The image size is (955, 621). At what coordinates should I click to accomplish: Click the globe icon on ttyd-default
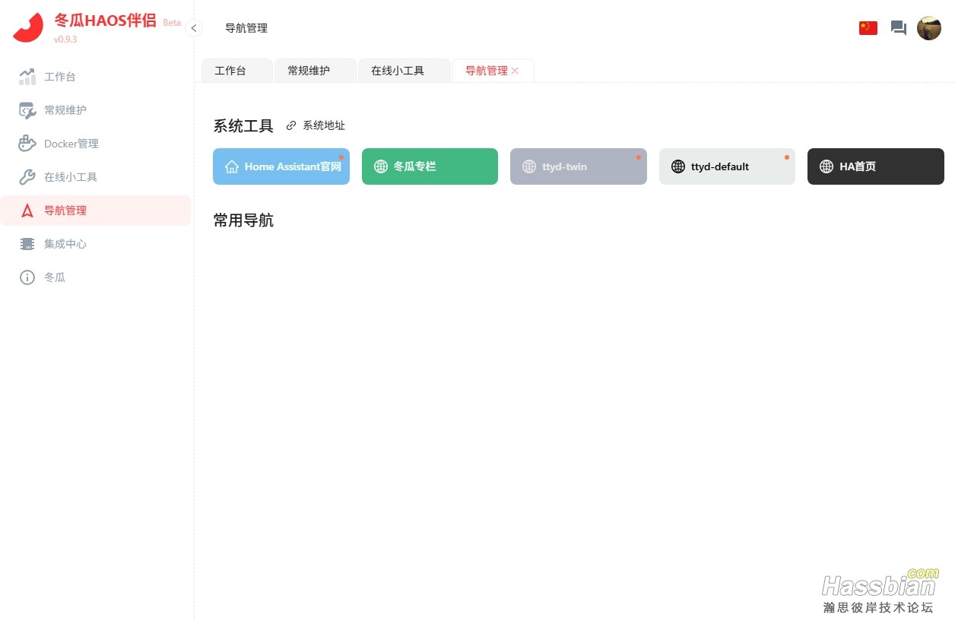(x=678, y=166)
